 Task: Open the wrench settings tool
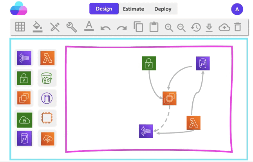(x=72, y=27)
